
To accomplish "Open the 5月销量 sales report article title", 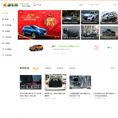I will 80,95.
